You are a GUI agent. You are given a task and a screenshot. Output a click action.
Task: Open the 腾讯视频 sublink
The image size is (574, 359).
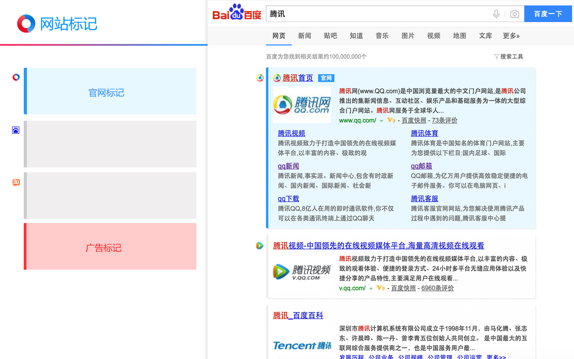(291, 133)
